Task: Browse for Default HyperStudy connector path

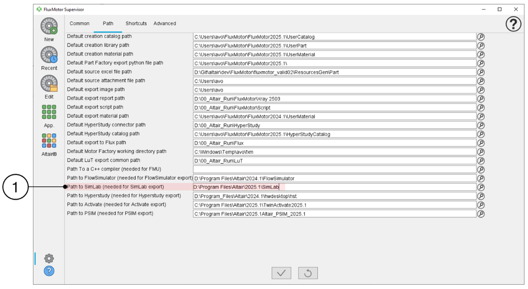Action: point(481,126)
